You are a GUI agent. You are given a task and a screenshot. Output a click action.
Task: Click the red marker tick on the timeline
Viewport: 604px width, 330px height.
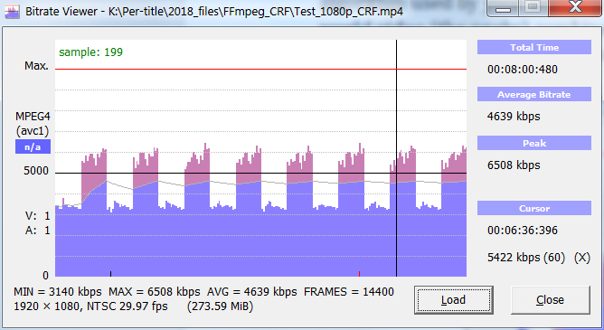359,274
